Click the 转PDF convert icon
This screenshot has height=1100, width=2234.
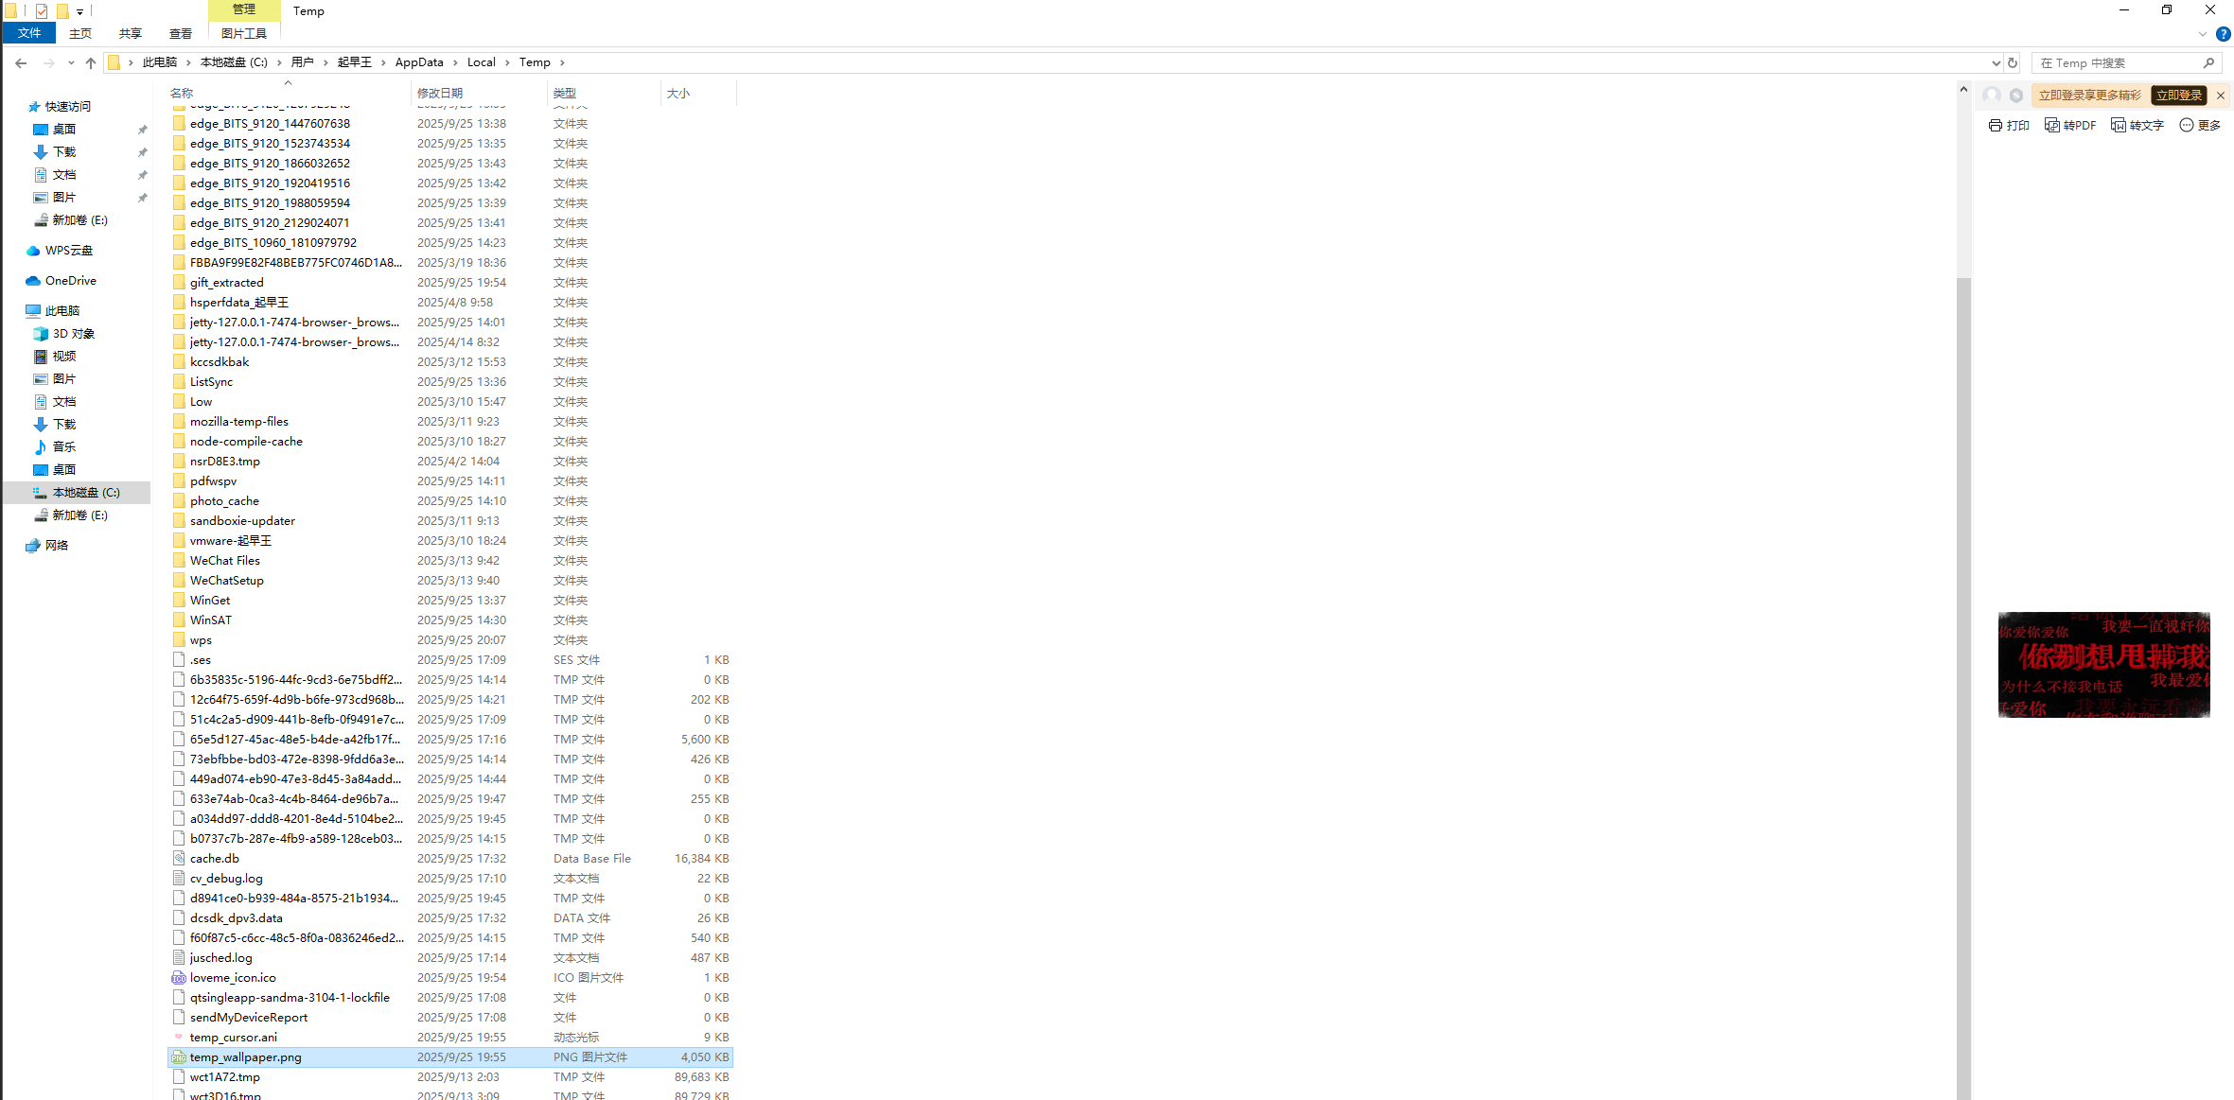(2052, 125)
